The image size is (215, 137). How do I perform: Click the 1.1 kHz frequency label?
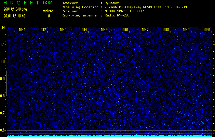click(x=3, y=45)
